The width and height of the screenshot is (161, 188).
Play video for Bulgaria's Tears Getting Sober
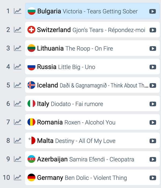click(x=153, y=12)
